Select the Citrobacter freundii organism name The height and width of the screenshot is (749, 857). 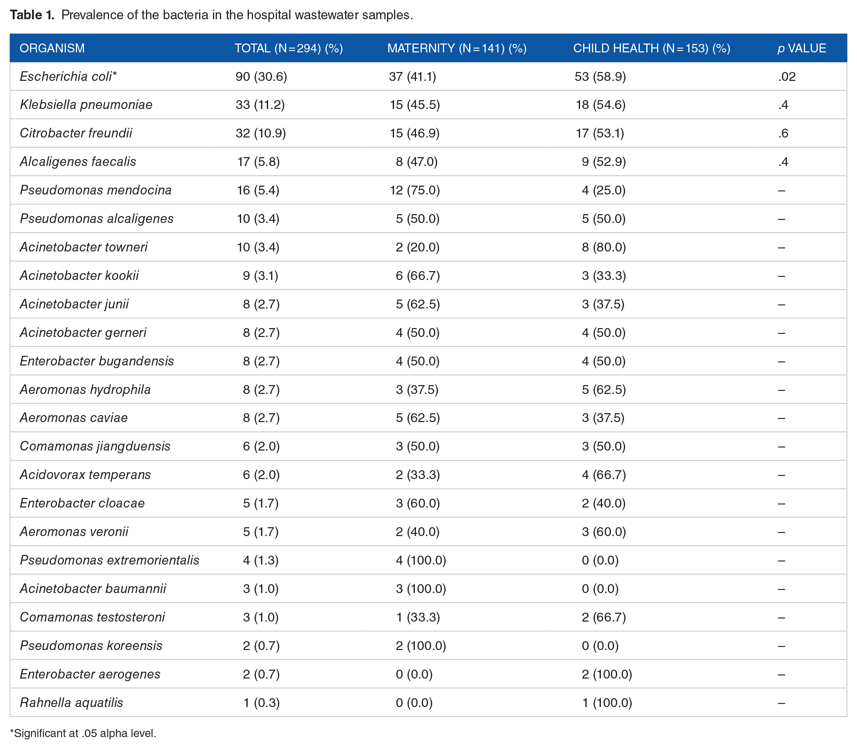click(75, 133)
